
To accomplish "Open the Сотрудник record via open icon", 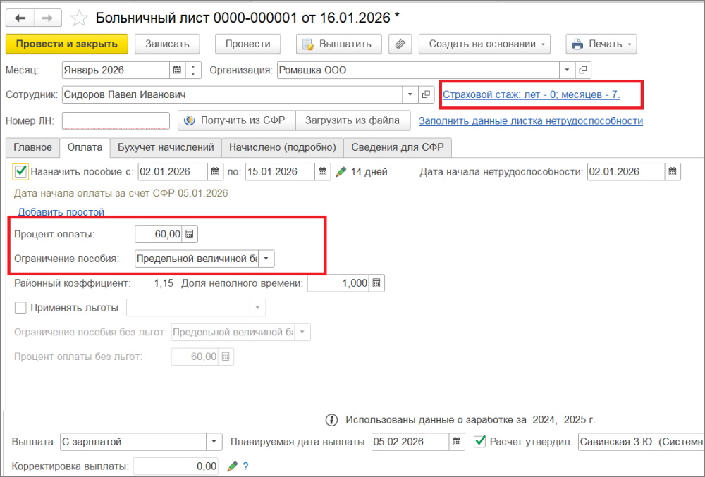I will (x=426, y=94).
